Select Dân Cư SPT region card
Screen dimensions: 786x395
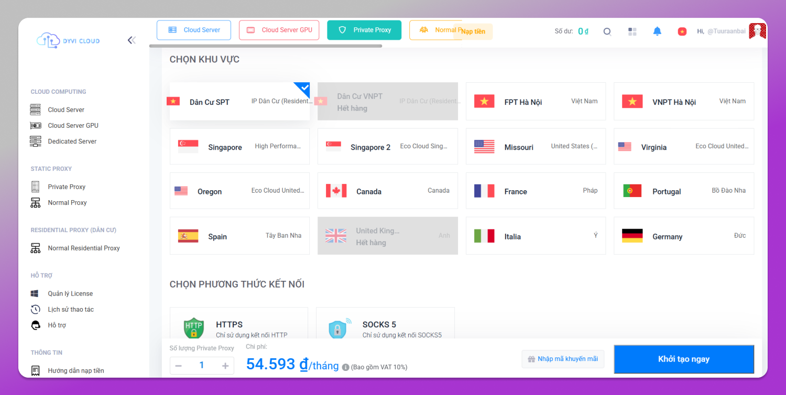[239, 102]
